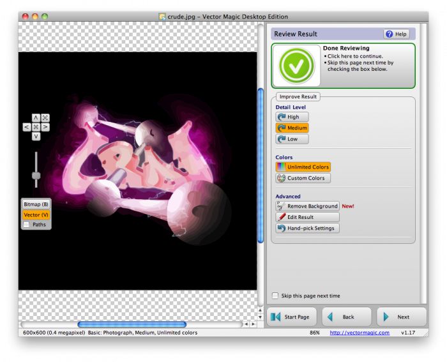Open Help from the Review Result header
Image resolution: width=447 pixels, height=362 pixels.
point(396,34)
